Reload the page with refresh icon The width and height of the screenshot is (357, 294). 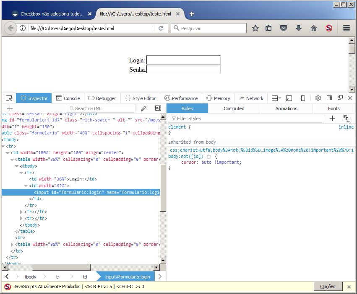(x=161, y=28)
